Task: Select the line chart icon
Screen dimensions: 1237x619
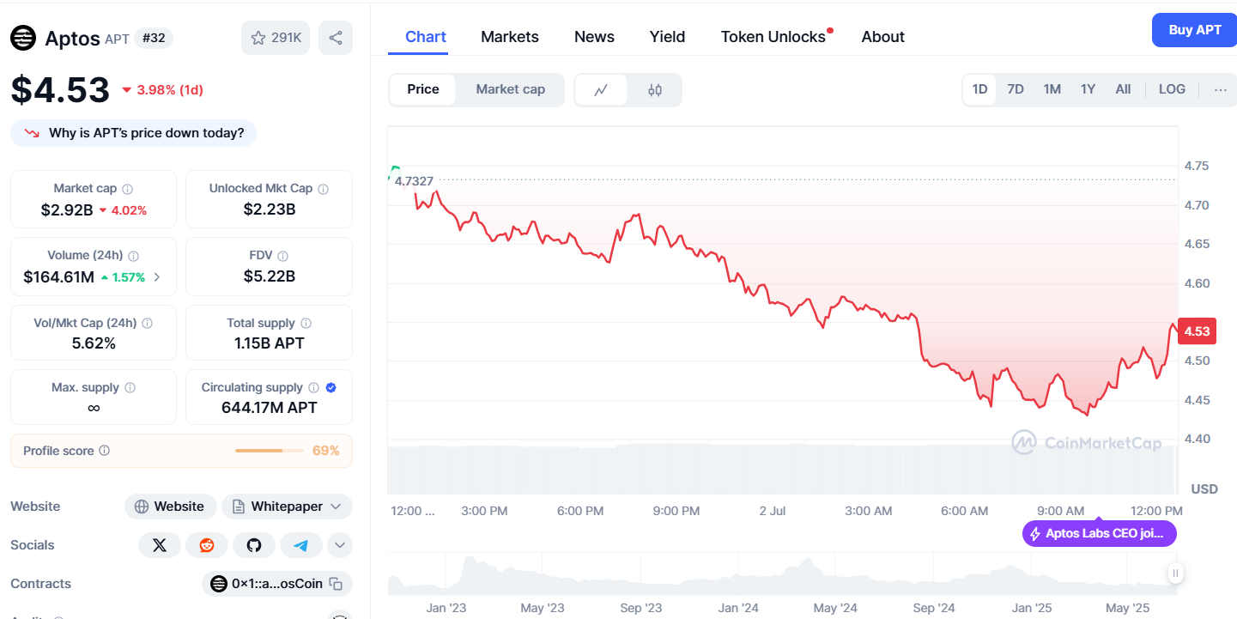Action: pyautogui.click(x=601, y=90)
